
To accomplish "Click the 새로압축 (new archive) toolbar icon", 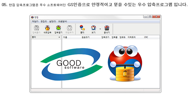I will [47, 29].
